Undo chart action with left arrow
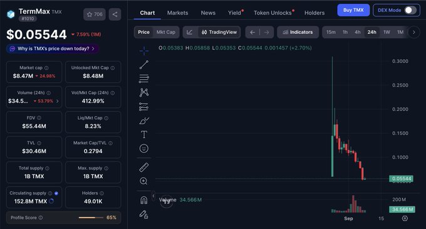Screen dimensions: 426x229 252,33
